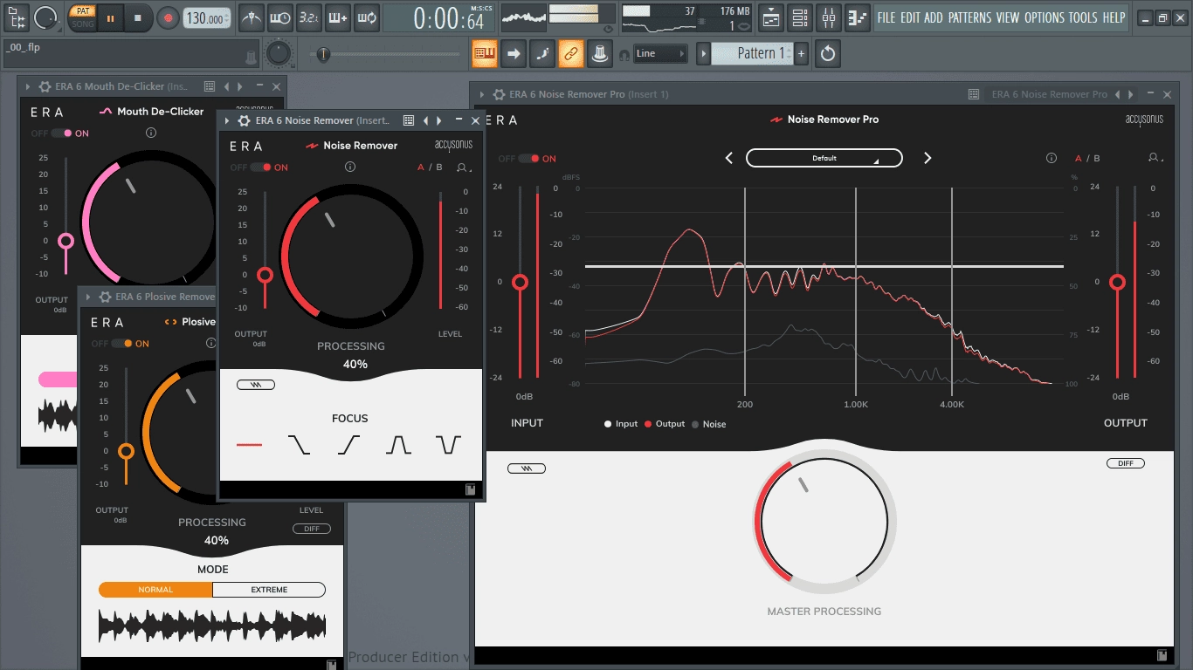Open plugin options gear in Noise Remover Pro

[499, 94]
